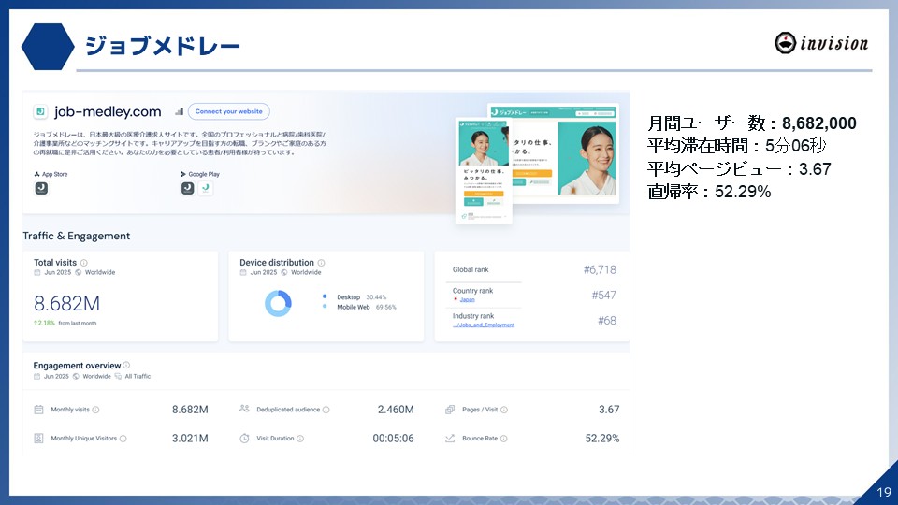The height and width of the screenshot is (505, 898).
Task: Click the hourglass icon for Monthly Unique Visitors
Action: 38,438
